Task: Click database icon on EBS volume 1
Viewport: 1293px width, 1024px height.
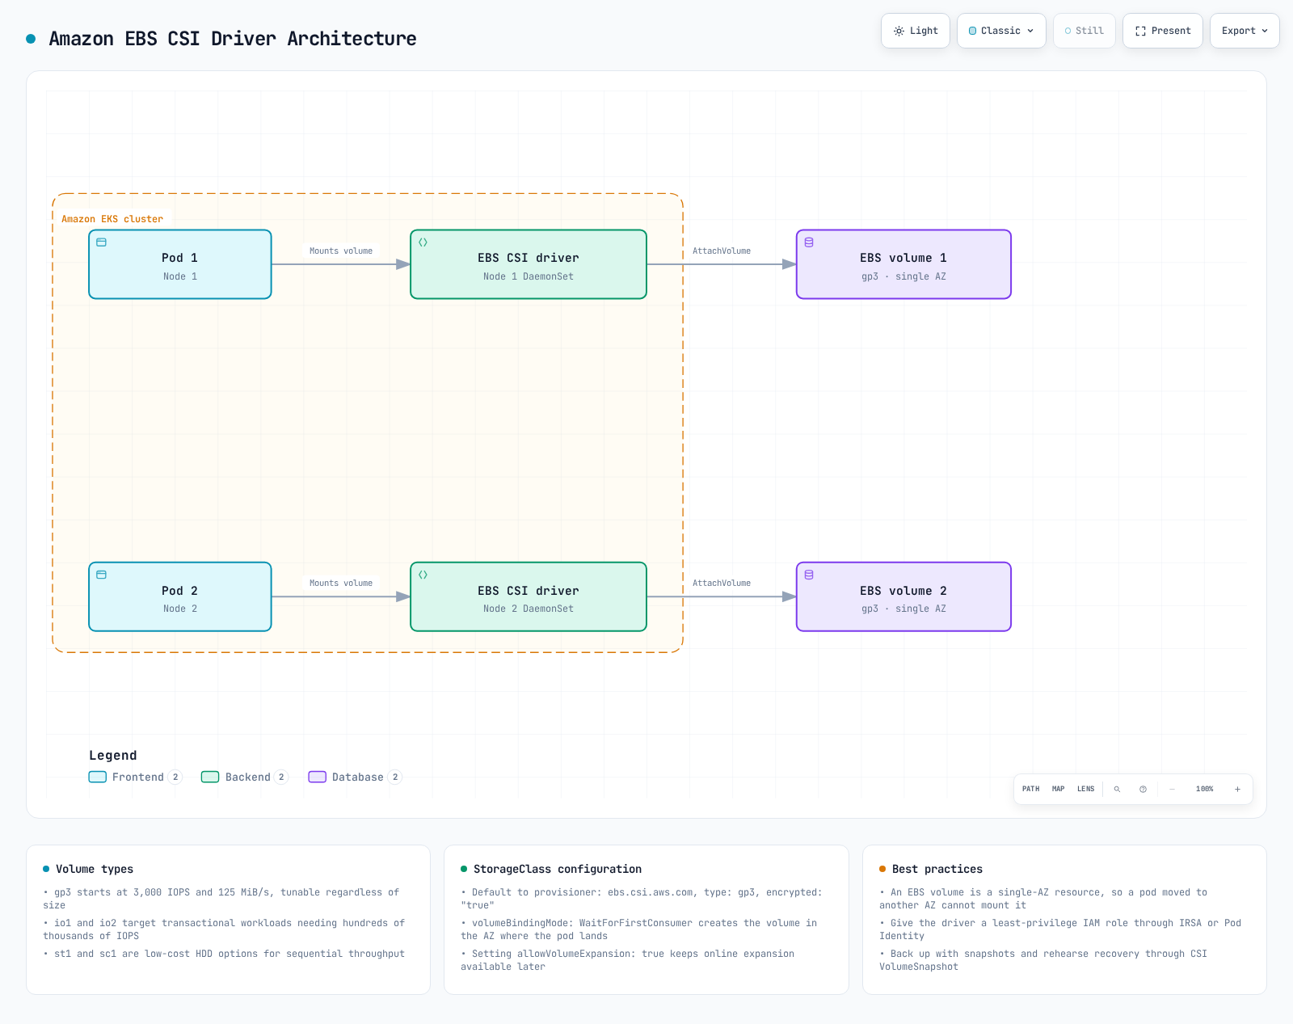Action: point(809,242)
